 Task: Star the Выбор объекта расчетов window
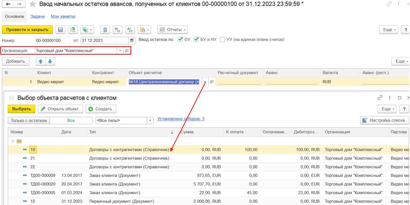click(12, 98)
